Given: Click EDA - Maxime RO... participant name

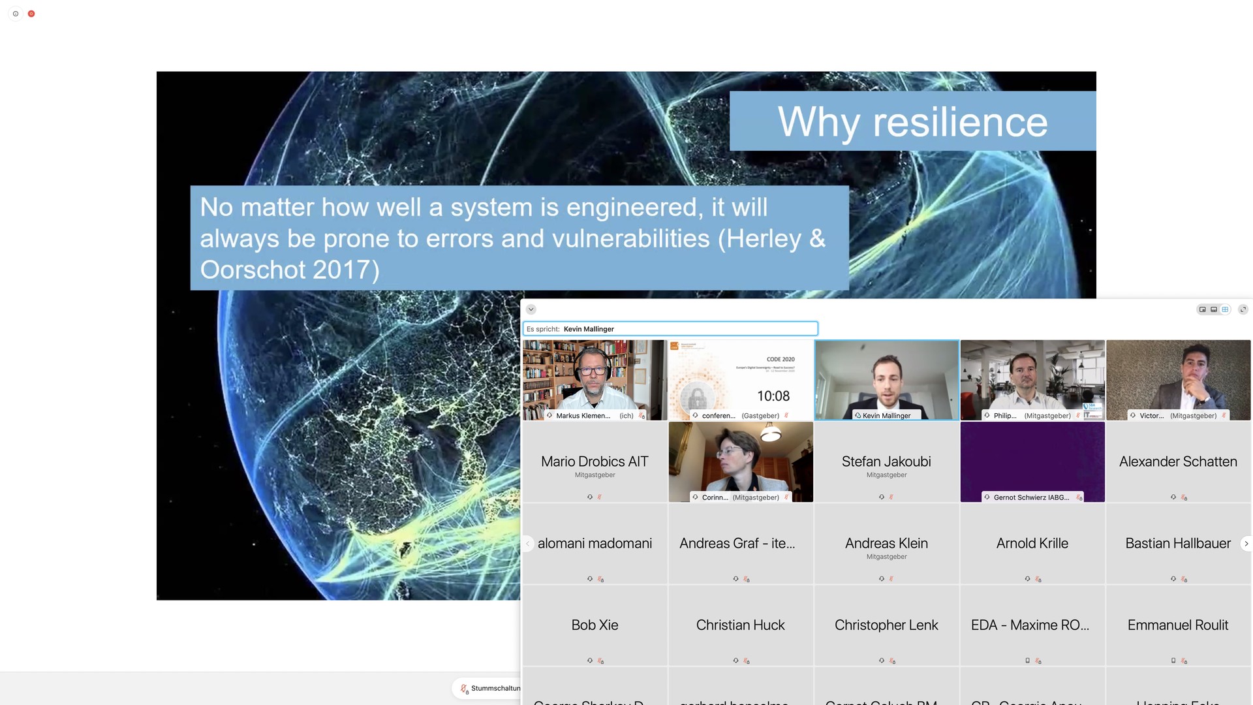Looking at the screenshot, I should pyautogui.click(x=1030, y=625).
